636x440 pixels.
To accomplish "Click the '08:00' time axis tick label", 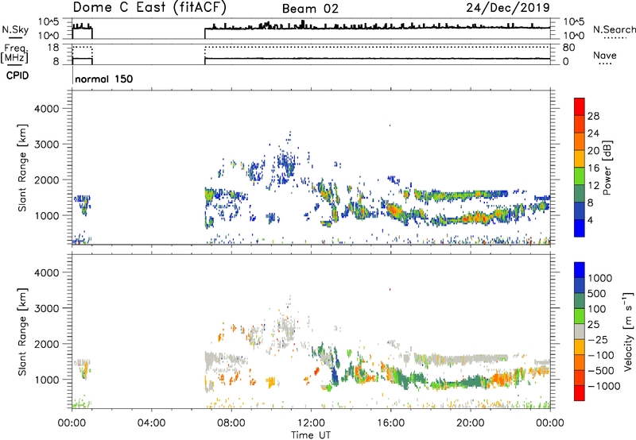I will pos(231,423).
